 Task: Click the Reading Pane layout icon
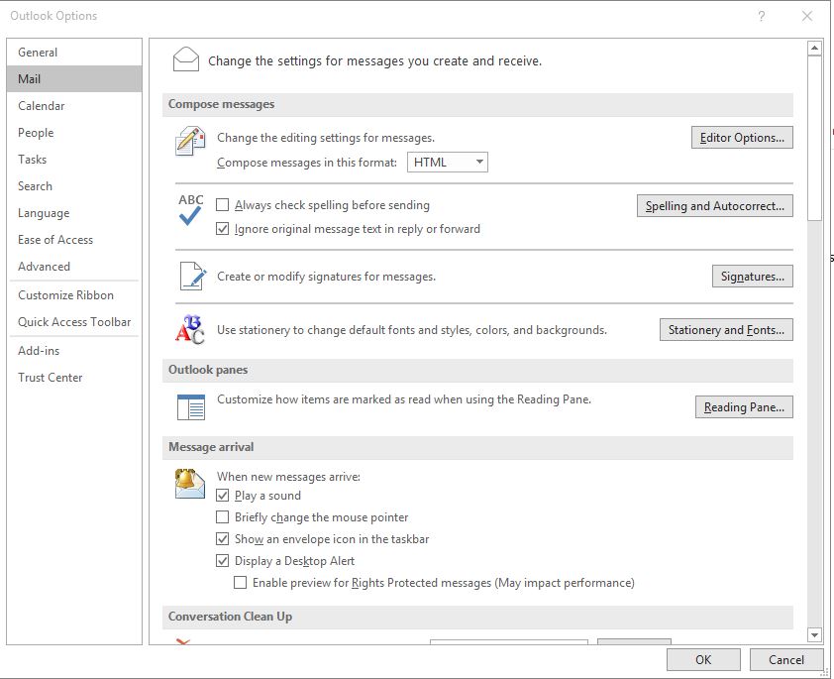(x=191, y=407)
